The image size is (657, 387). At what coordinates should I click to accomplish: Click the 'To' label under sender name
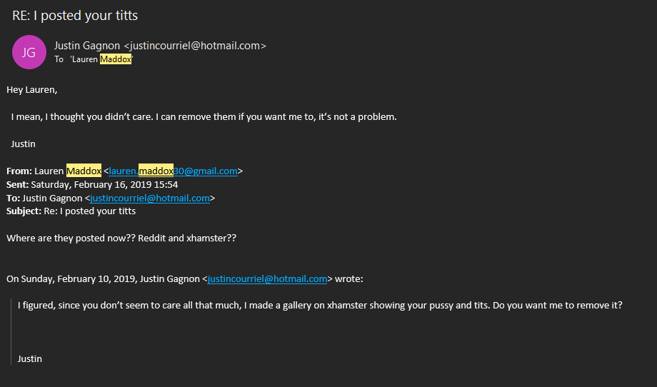click(x=59, y=59)
